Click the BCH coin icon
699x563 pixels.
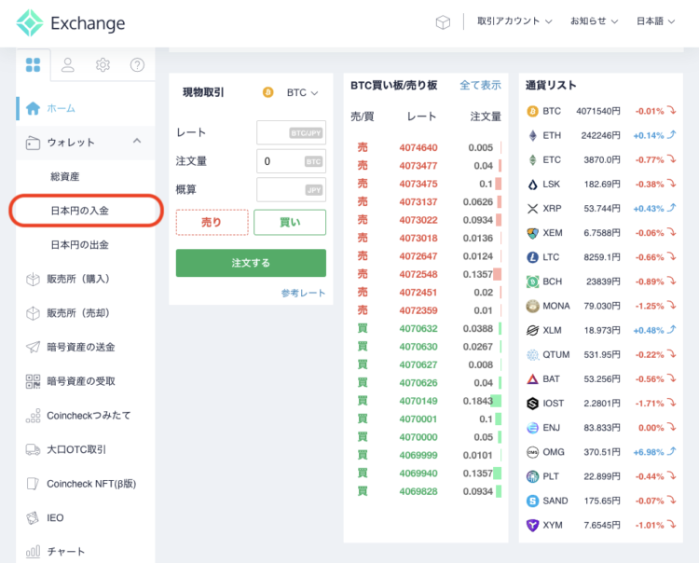[533, 281]
